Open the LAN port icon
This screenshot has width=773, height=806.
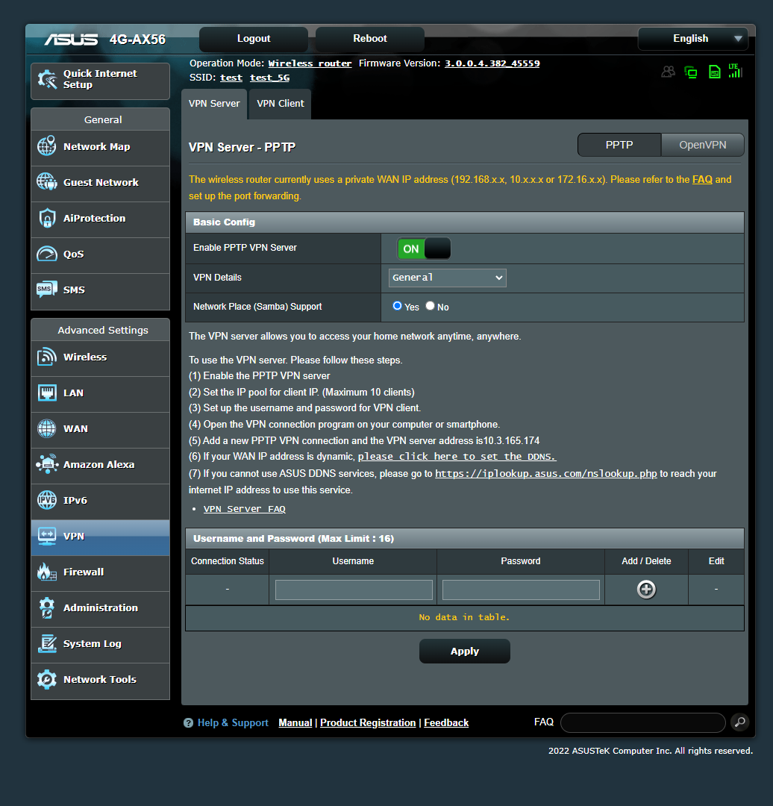47,393
